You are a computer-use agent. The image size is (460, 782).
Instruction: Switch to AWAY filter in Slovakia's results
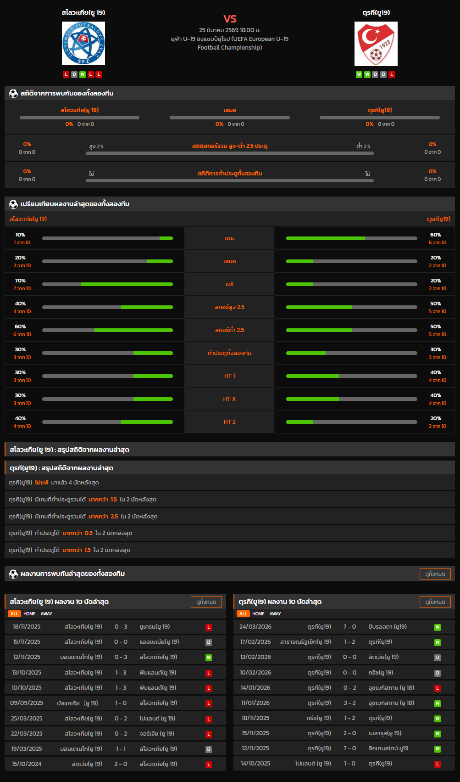click(46, 614)
